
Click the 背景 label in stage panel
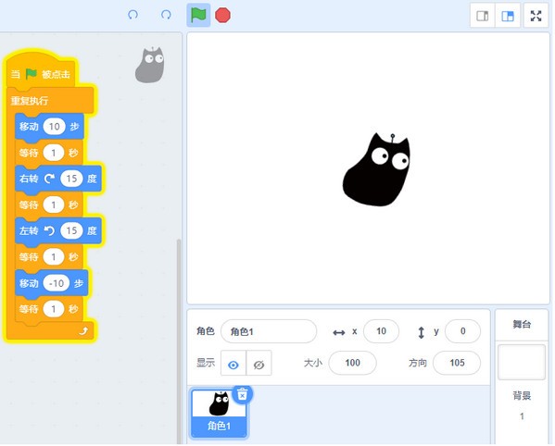(x=522, y=395)
